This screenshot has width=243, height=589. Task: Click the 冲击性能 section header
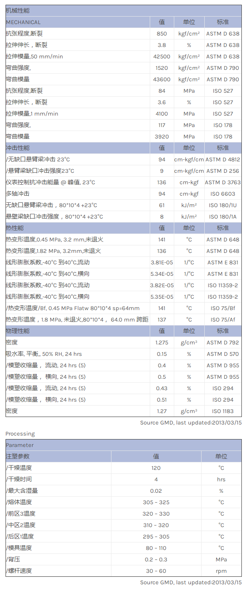click(x=18, y=148)
